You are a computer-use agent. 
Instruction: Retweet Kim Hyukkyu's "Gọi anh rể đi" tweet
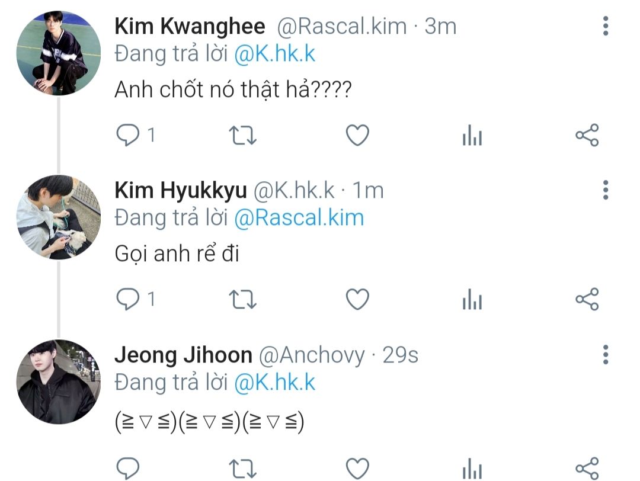(242, 300)
